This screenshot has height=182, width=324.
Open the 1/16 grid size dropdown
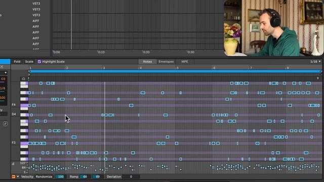315,62
